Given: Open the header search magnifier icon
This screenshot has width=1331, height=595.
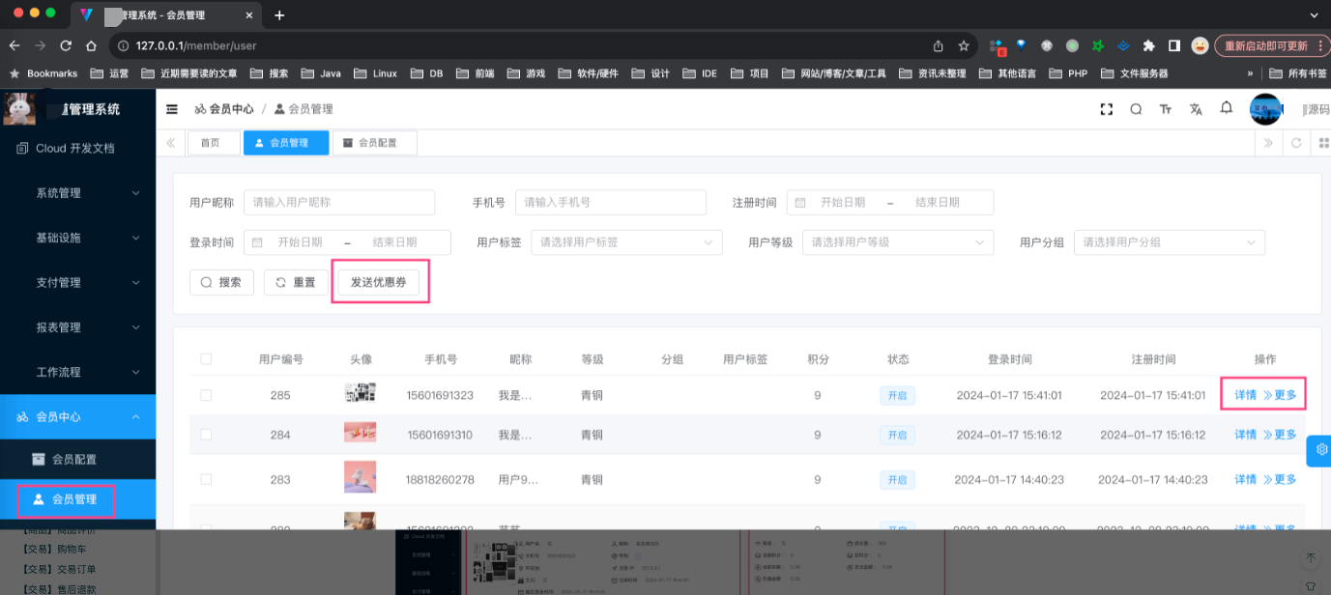Looking at the screenshot, I should tap(1136, 109).
